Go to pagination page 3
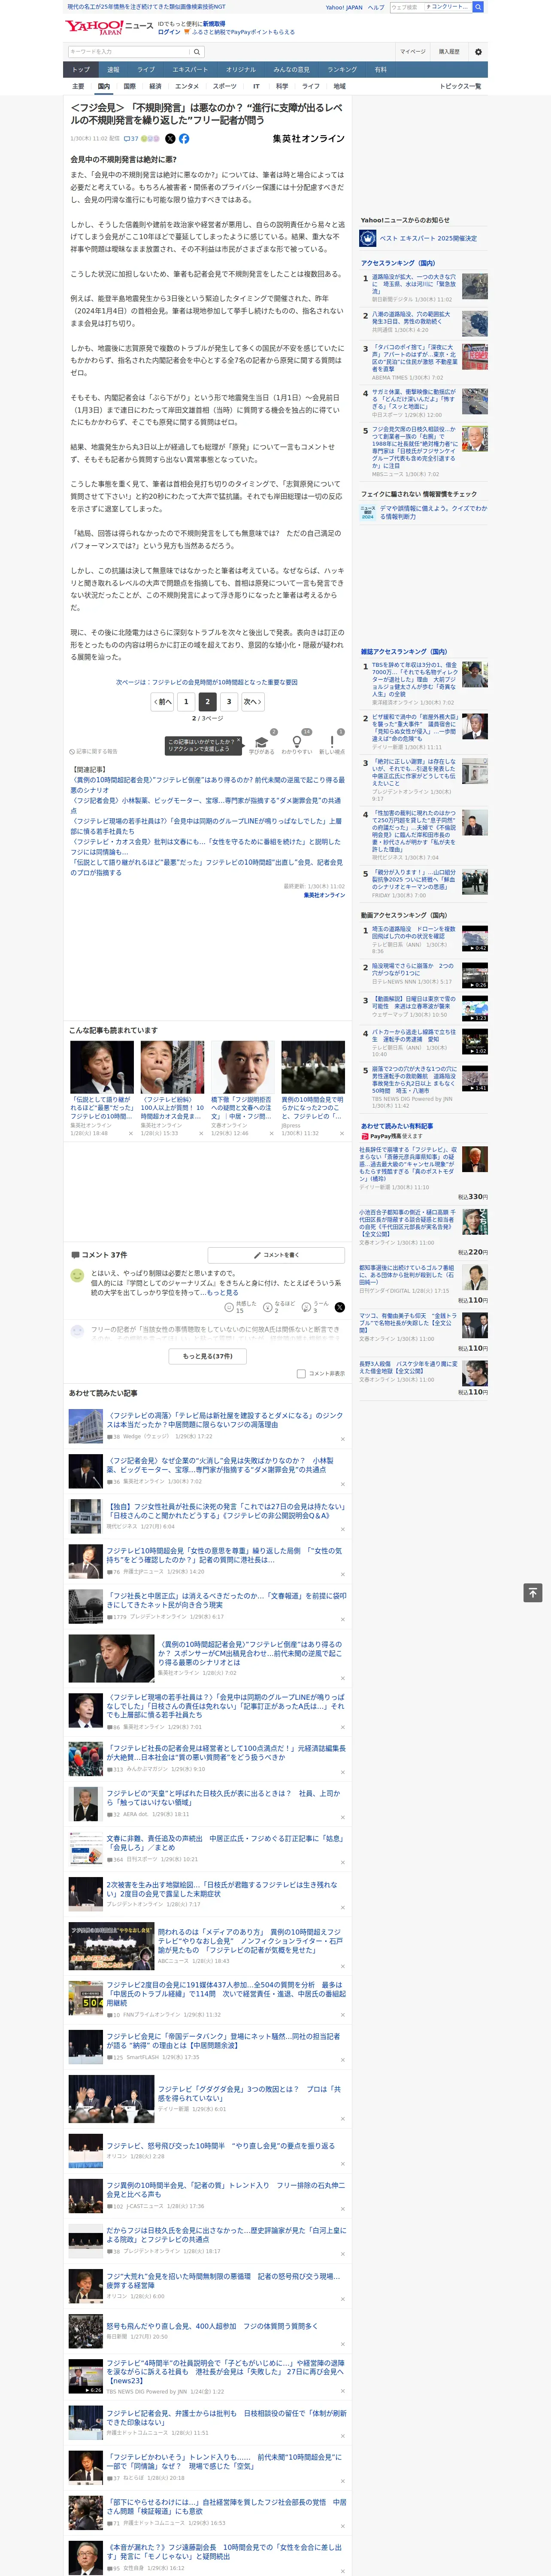The height and width of the screenshot is (2576, 551). pyautogui.click(x=229, y=701)
